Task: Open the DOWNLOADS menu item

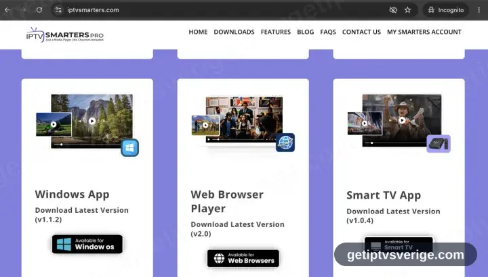Action: point(234,32)
